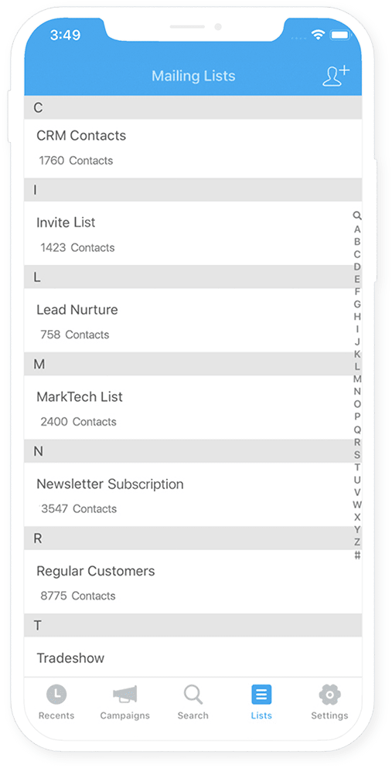Tap the add contact icon
This screenshot has width=392, height=768.
pyautogui.click(x=336, y=76)
